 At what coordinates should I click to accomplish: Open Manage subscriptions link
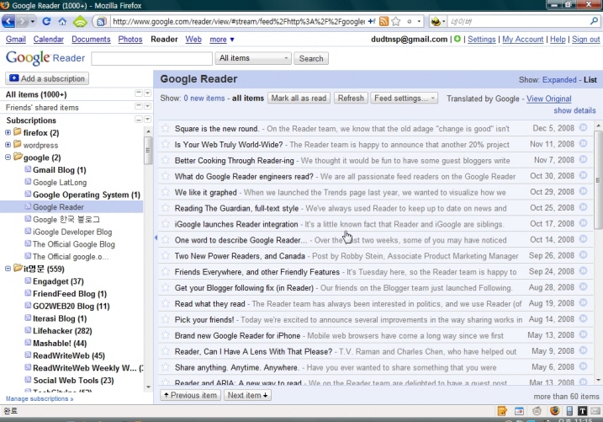pyautogui.click(x=40, y=398)
